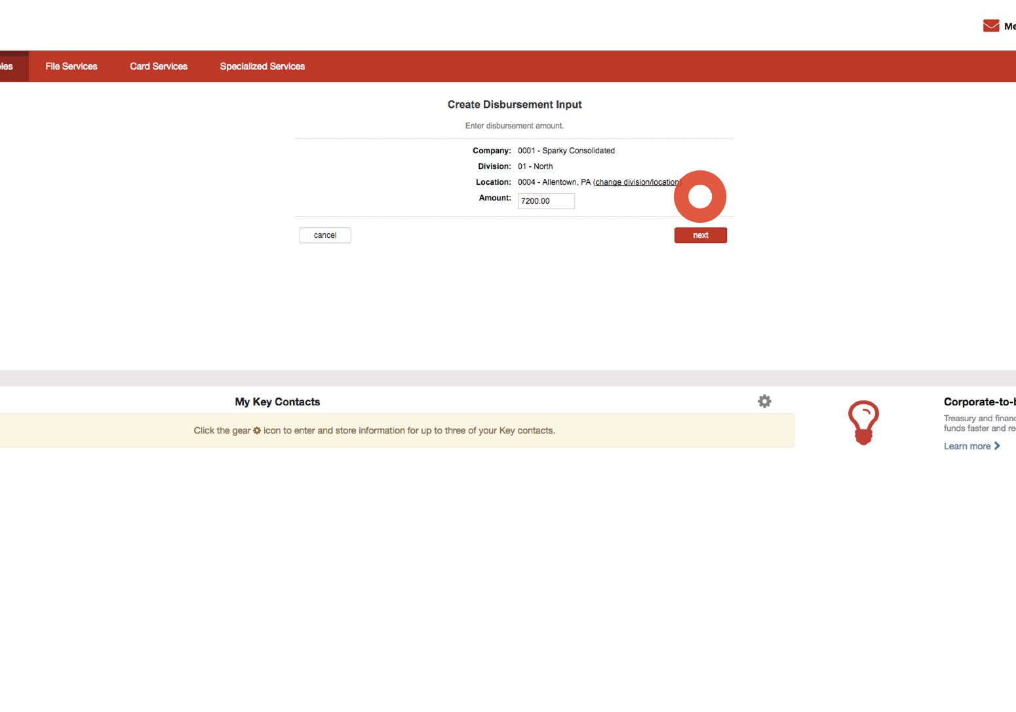1016x712 pixels.
Task: Click the chevron arrow after Learn more
Action: [997, 446]
